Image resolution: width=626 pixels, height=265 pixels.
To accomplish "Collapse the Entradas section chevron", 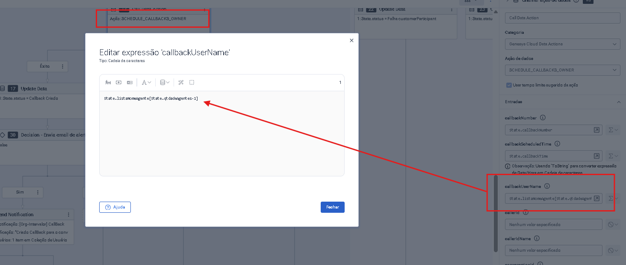I will pos(618,102).
